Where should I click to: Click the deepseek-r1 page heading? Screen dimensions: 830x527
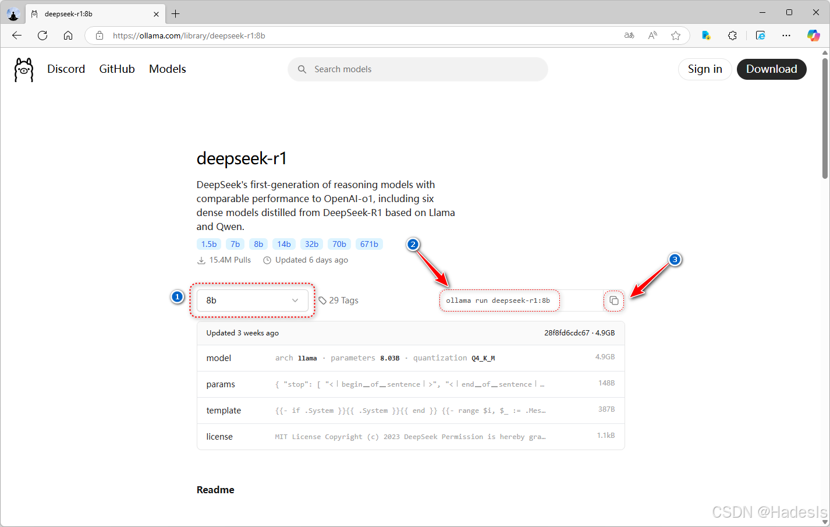pyautogui.click(x=242, y=158)
